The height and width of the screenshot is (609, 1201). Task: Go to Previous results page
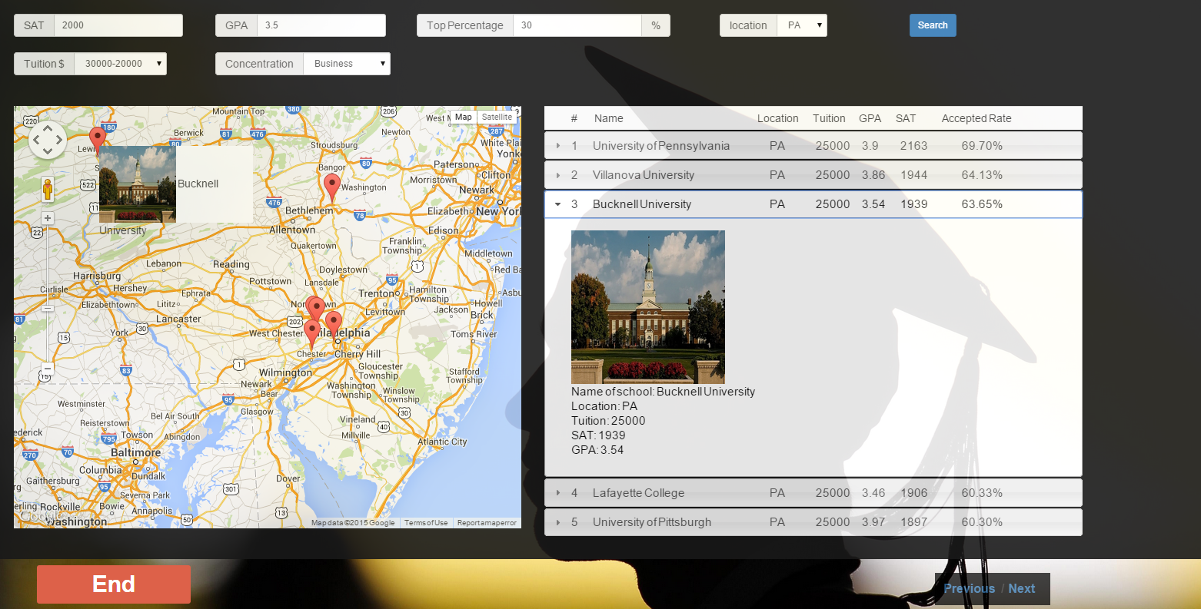(x=969, y=588)
